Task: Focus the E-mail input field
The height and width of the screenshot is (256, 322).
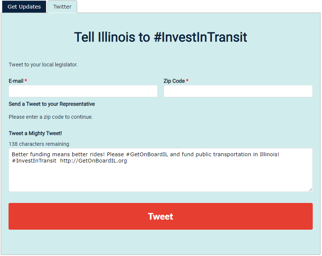Action: (x=83, y=91)
